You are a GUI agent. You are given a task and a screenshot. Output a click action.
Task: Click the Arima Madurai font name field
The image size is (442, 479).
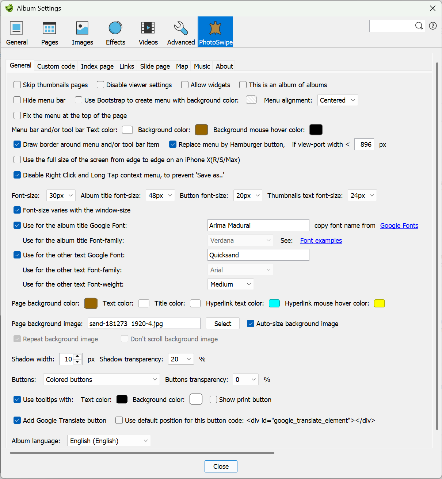tap(258, 226)
